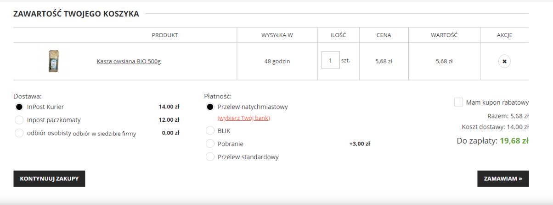
Task: Click the PRODUKT column header
Action: 165,35
